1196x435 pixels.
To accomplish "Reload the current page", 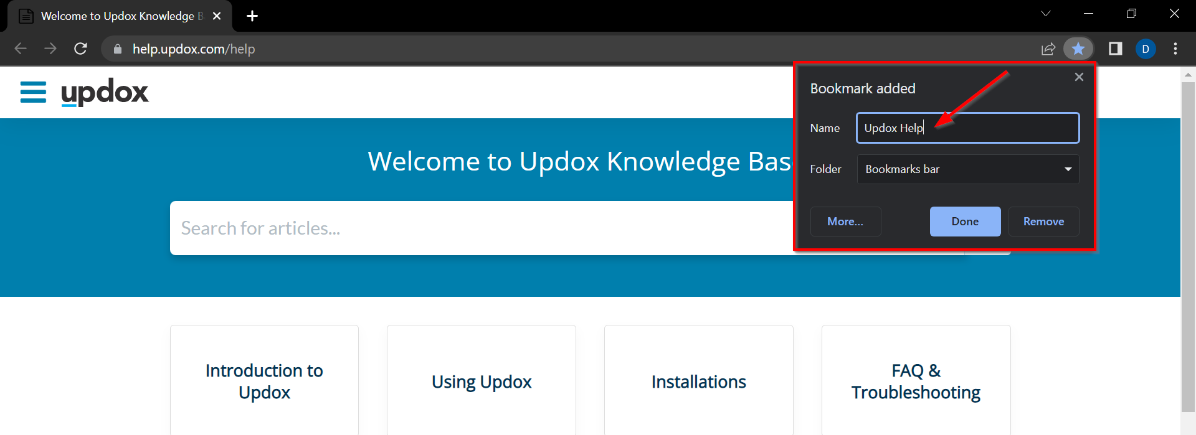I will [80, 49].
